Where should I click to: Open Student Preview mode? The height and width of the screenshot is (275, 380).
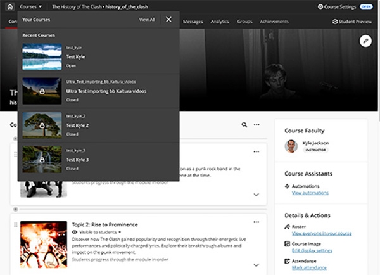(352, 22)
